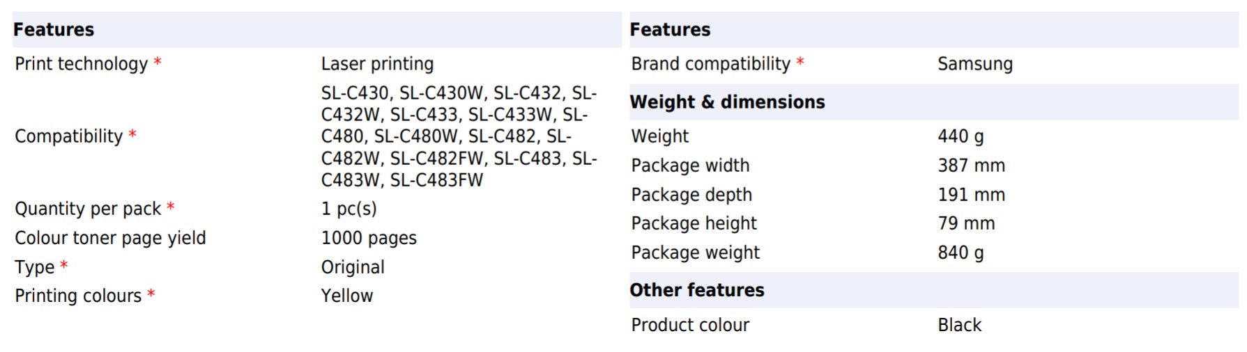Click the asterisk beside Brand compatibility
1247x352 pixels.
[x=800, y=62]
